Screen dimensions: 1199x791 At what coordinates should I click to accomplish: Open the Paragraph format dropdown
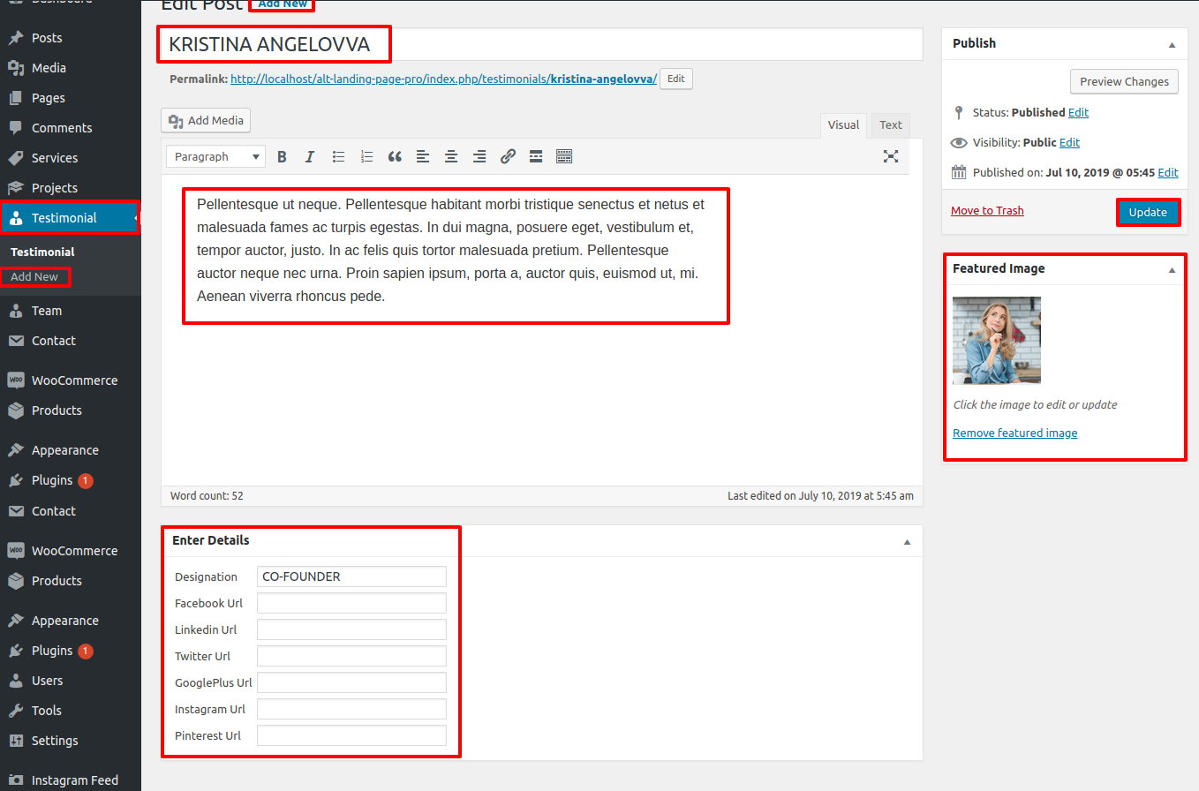point(216,157)
